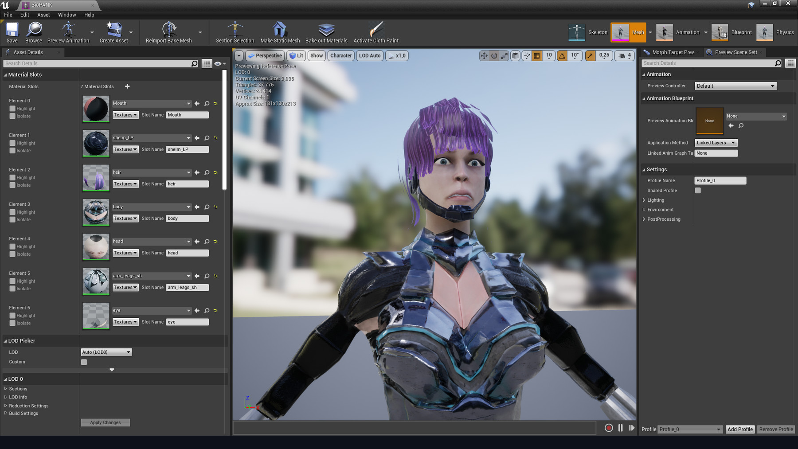Screen dimensions: 798x449
Task: Pause the viewport preview
Action: pyautogui.click(x=620, y=428)
